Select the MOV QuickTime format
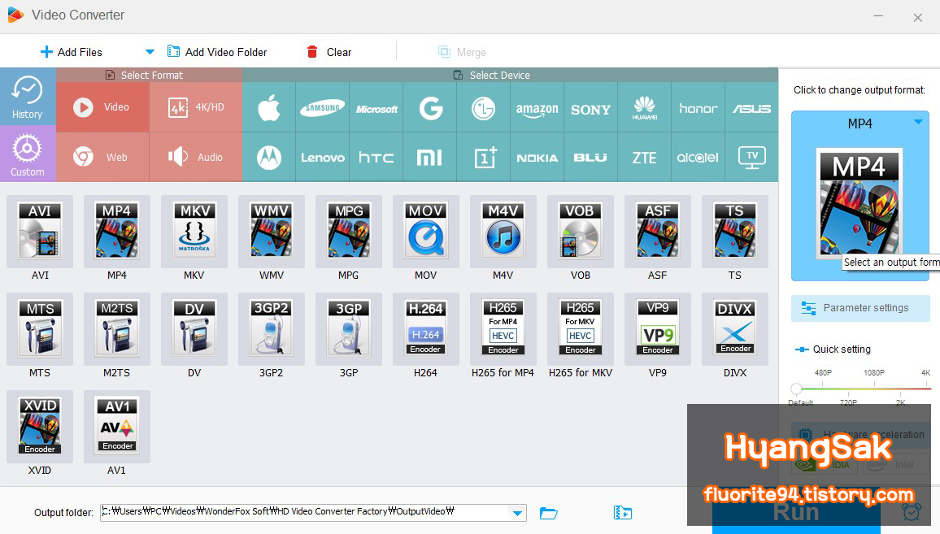The width and height of the screenshot is (940, 534). [425, 232]
